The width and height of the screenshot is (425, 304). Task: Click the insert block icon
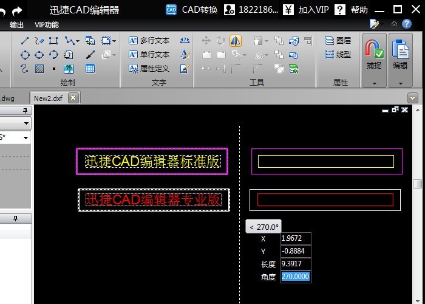[90, 41]
